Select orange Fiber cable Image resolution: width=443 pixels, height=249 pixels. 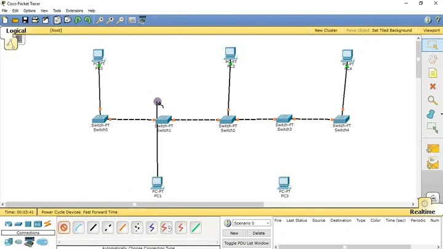coord(122,227)
